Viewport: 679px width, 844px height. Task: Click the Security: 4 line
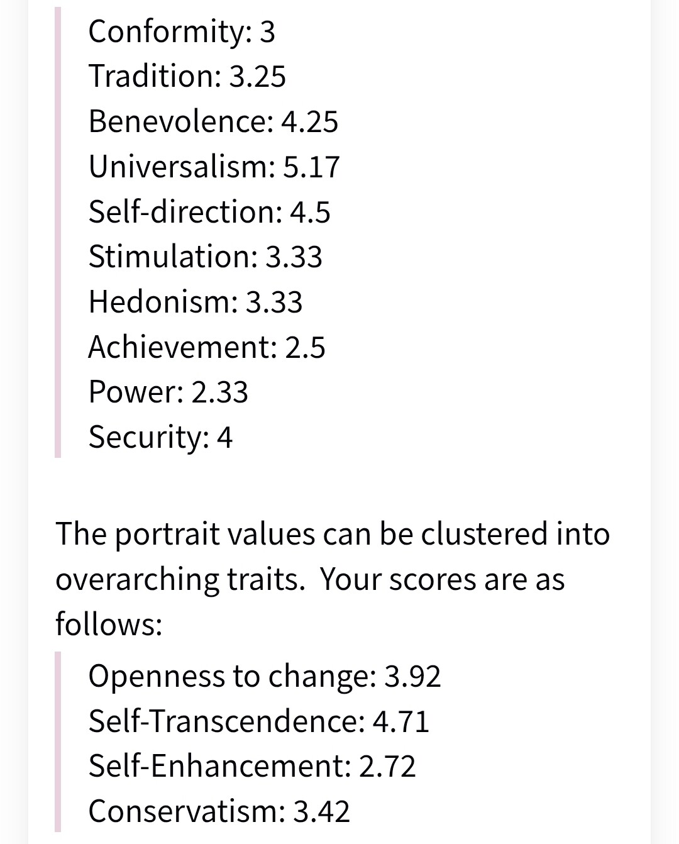[160, 437]
